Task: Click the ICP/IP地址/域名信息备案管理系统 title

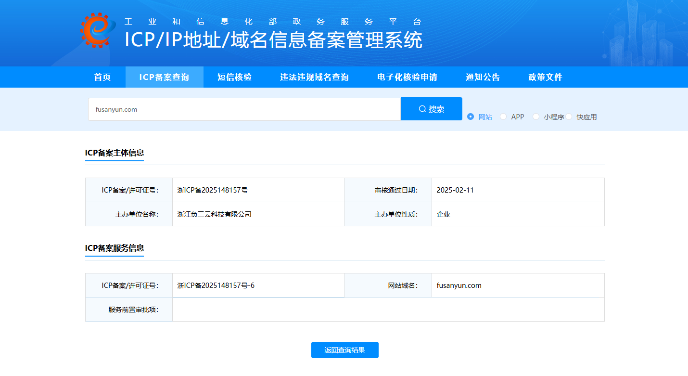Action: pyautogui.click(x=273, y=40)
